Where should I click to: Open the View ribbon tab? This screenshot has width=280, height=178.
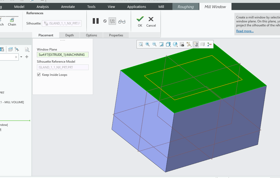(111, 7)
